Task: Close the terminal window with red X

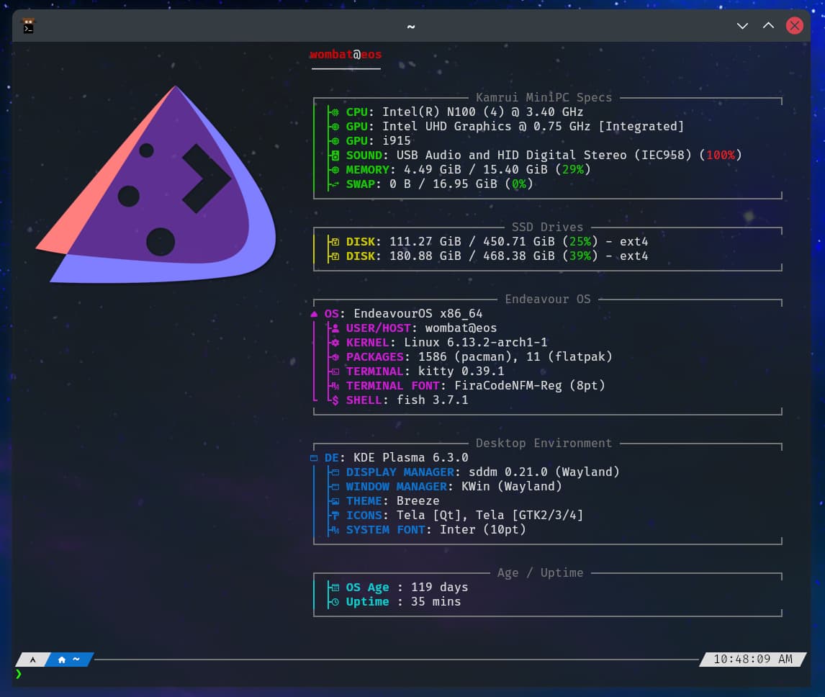Action: pyautogui.click(x=795, y=26)
